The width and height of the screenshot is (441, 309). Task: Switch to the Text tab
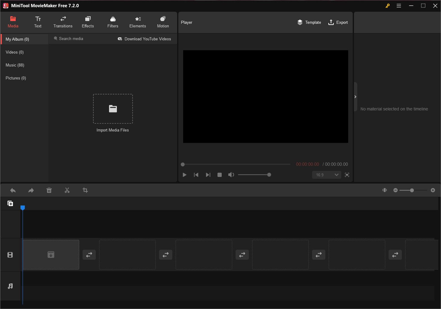[38, 22]
